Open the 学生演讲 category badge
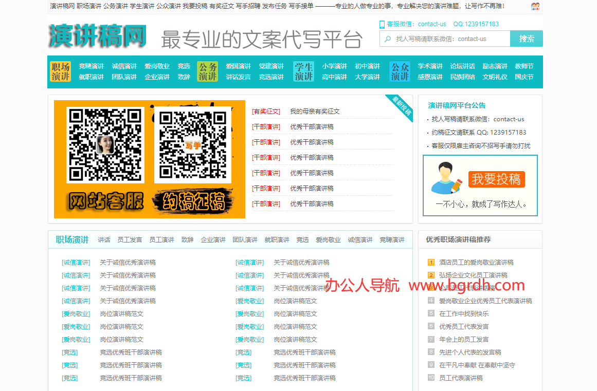This screenshot has width=597, height=391. (303, 71)
